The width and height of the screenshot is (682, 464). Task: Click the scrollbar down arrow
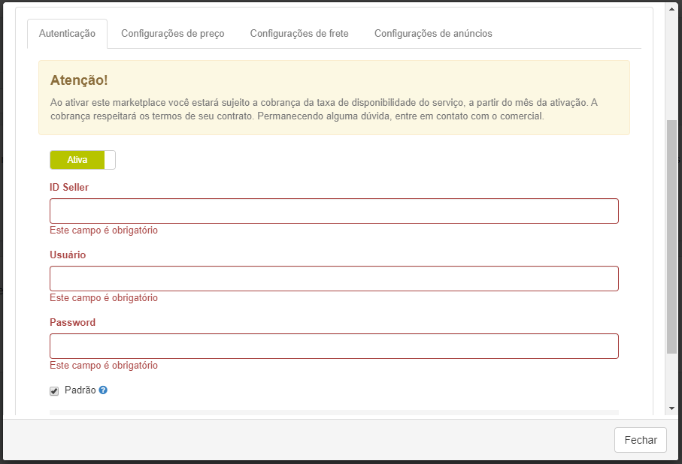[x=671, y=408]
